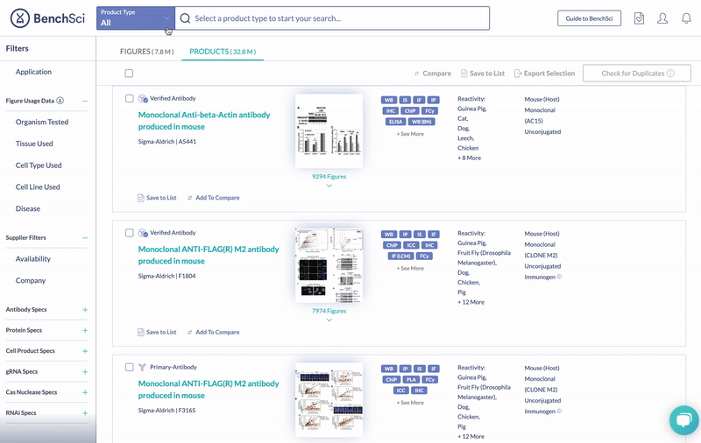Click the ELISA tag on A5441 product
The image size is (701, 443).
point(395,122)
